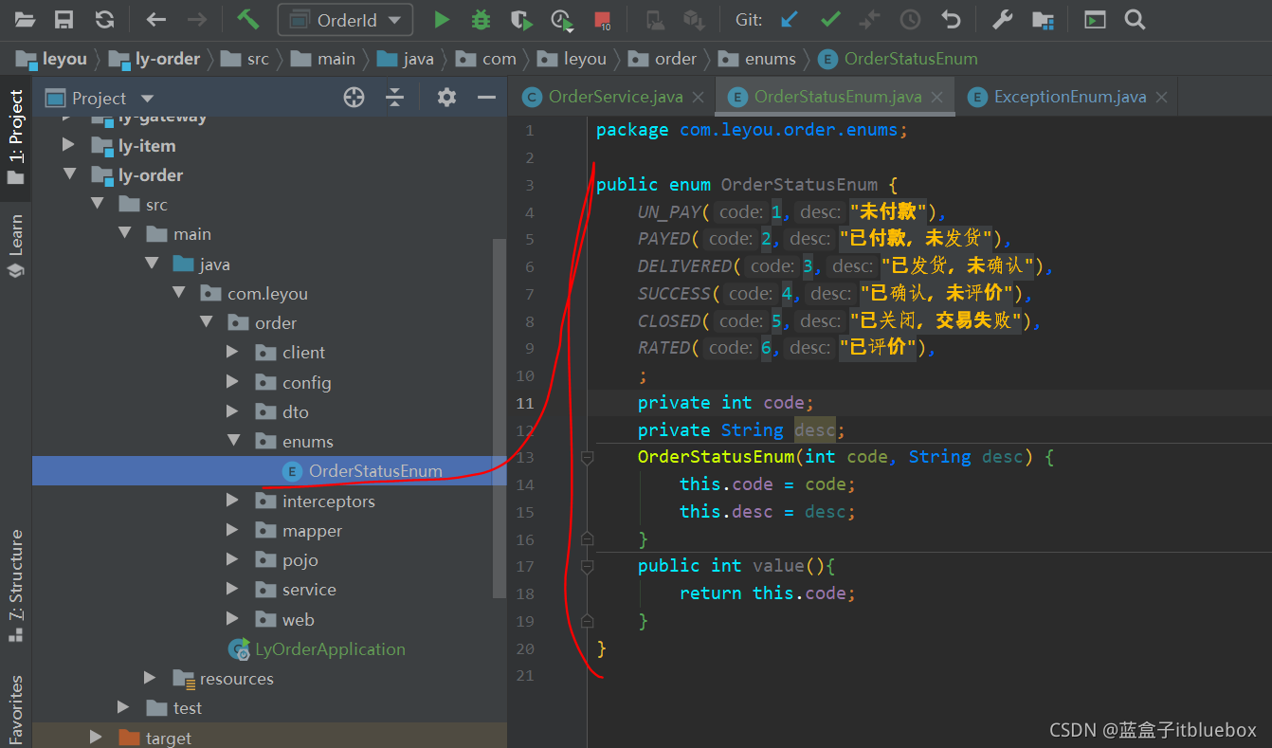This screenshot has width=1272, height=748.
Task: Click the Synchronize refresh icon
Action: 104,19
